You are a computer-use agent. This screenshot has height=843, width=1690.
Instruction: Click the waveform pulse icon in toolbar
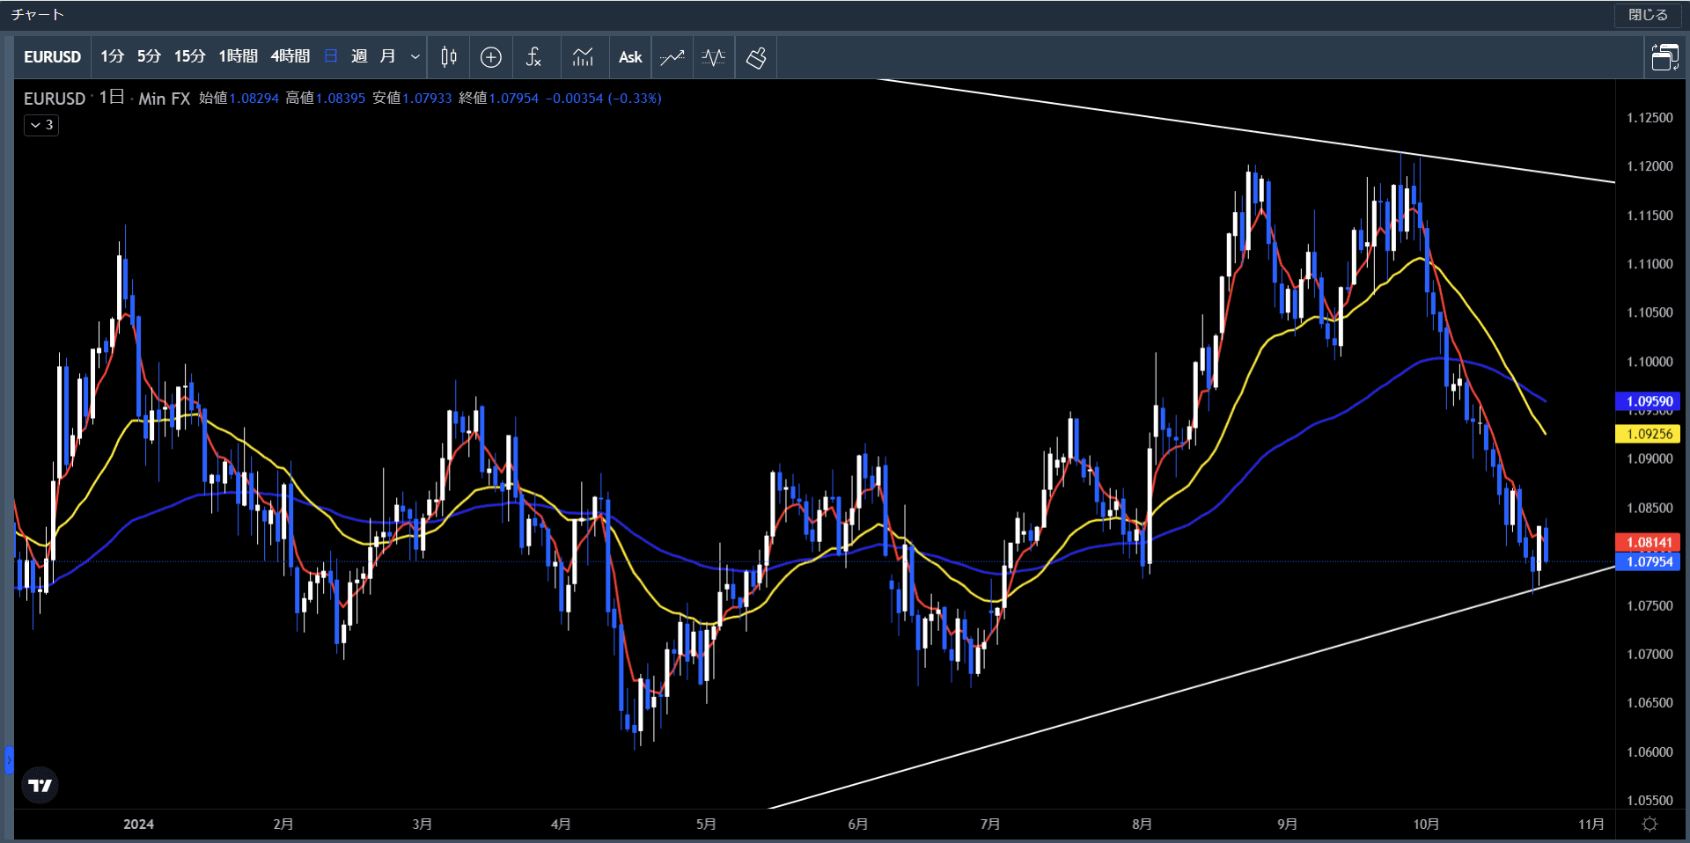click(x=714, y=57)
